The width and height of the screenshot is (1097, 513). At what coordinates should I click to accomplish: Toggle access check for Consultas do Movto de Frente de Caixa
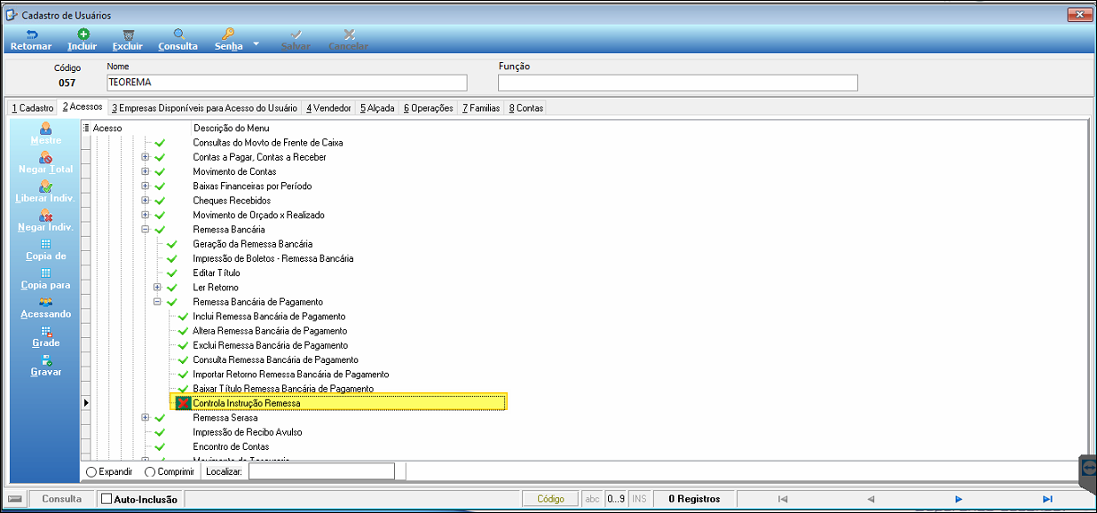160,143
